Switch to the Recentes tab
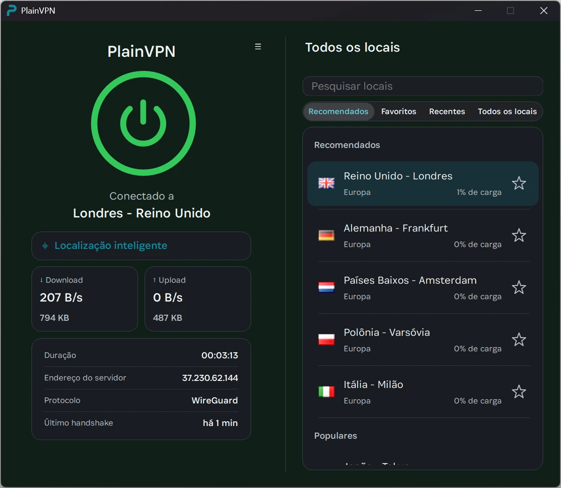Image resolution: width=561 pixels, height=488 pixels. coord(447,111)
